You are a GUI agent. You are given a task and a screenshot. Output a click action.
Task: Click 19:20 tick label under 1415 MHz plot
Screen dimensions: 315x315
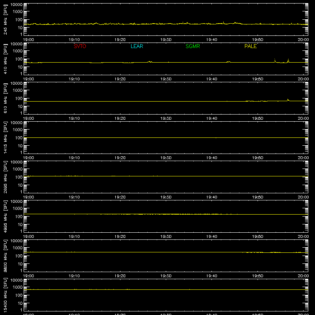[x=120, y=158]
